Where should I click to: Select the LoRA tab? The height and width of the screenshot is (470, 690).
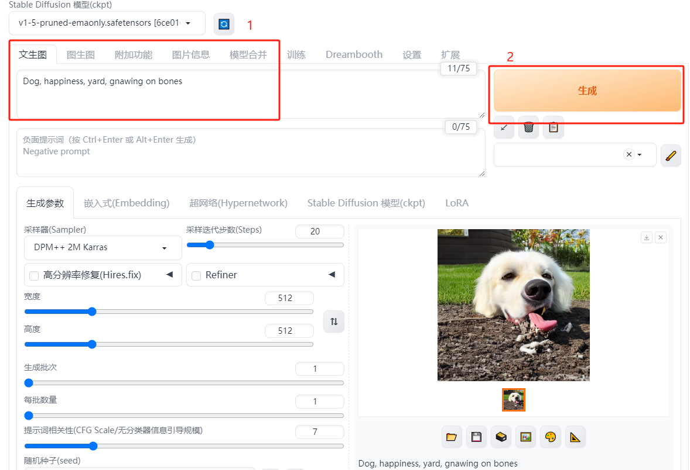[x=457, y=203]
